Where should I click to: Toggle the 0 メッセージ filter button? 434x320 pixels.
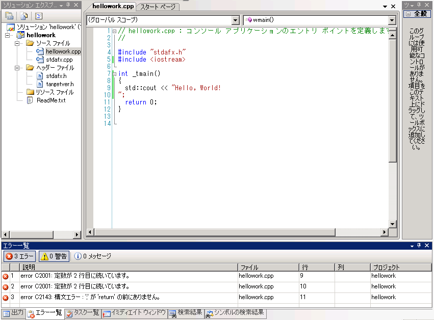tap(92, 256)
